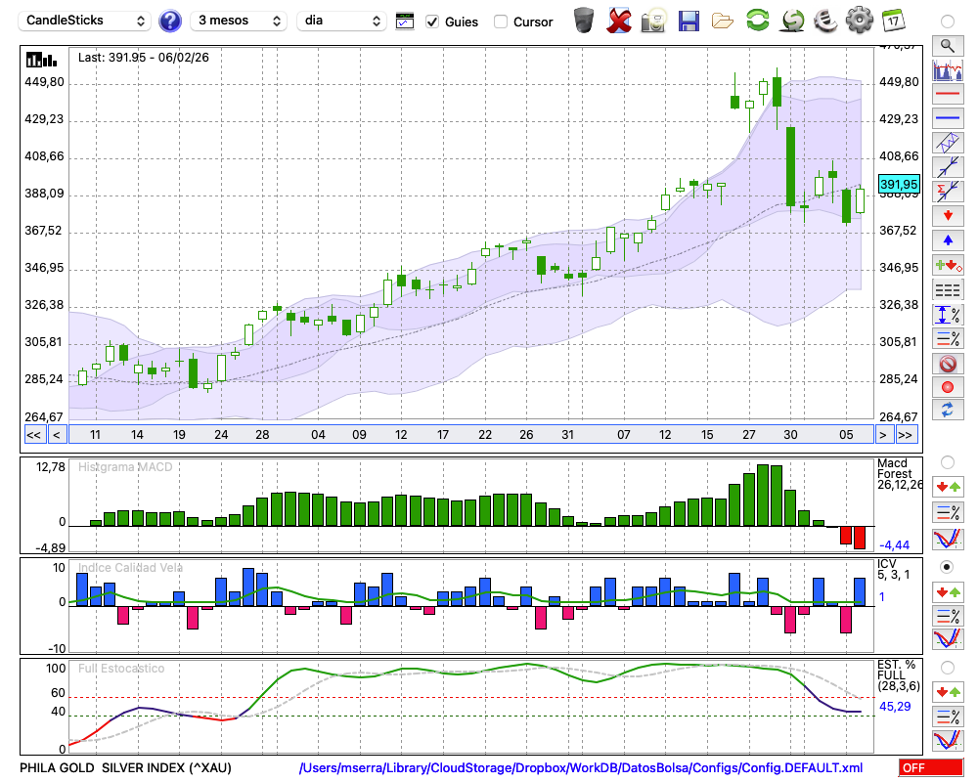Select the Macd Forest panel radio button
This screenshot has height=782, width=978.
point(947,461)
